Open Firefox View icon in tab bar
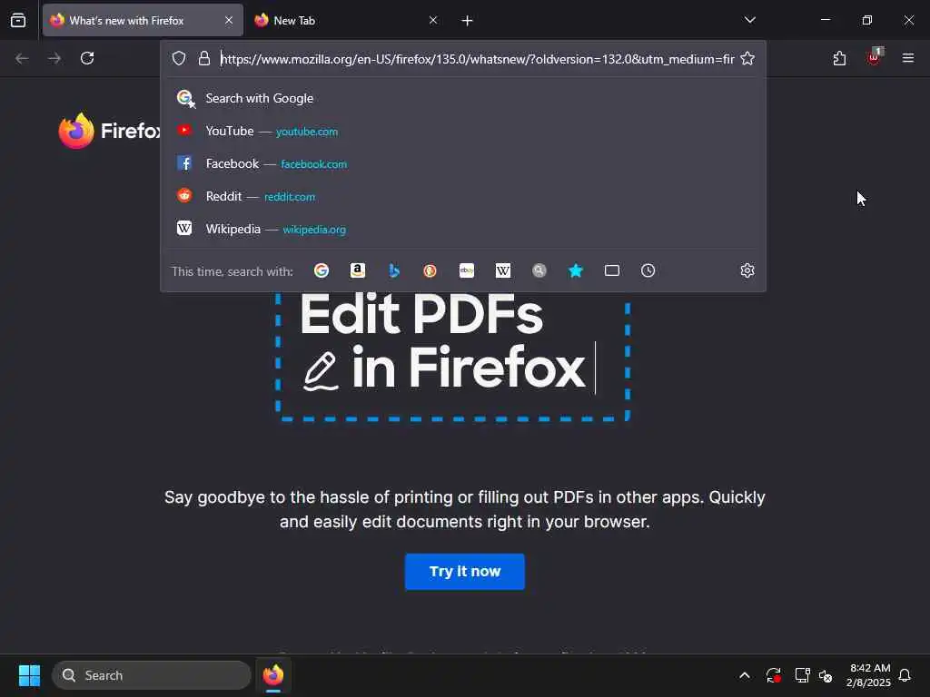The width and height of the screenshot is (930, 697). (18, 20)
